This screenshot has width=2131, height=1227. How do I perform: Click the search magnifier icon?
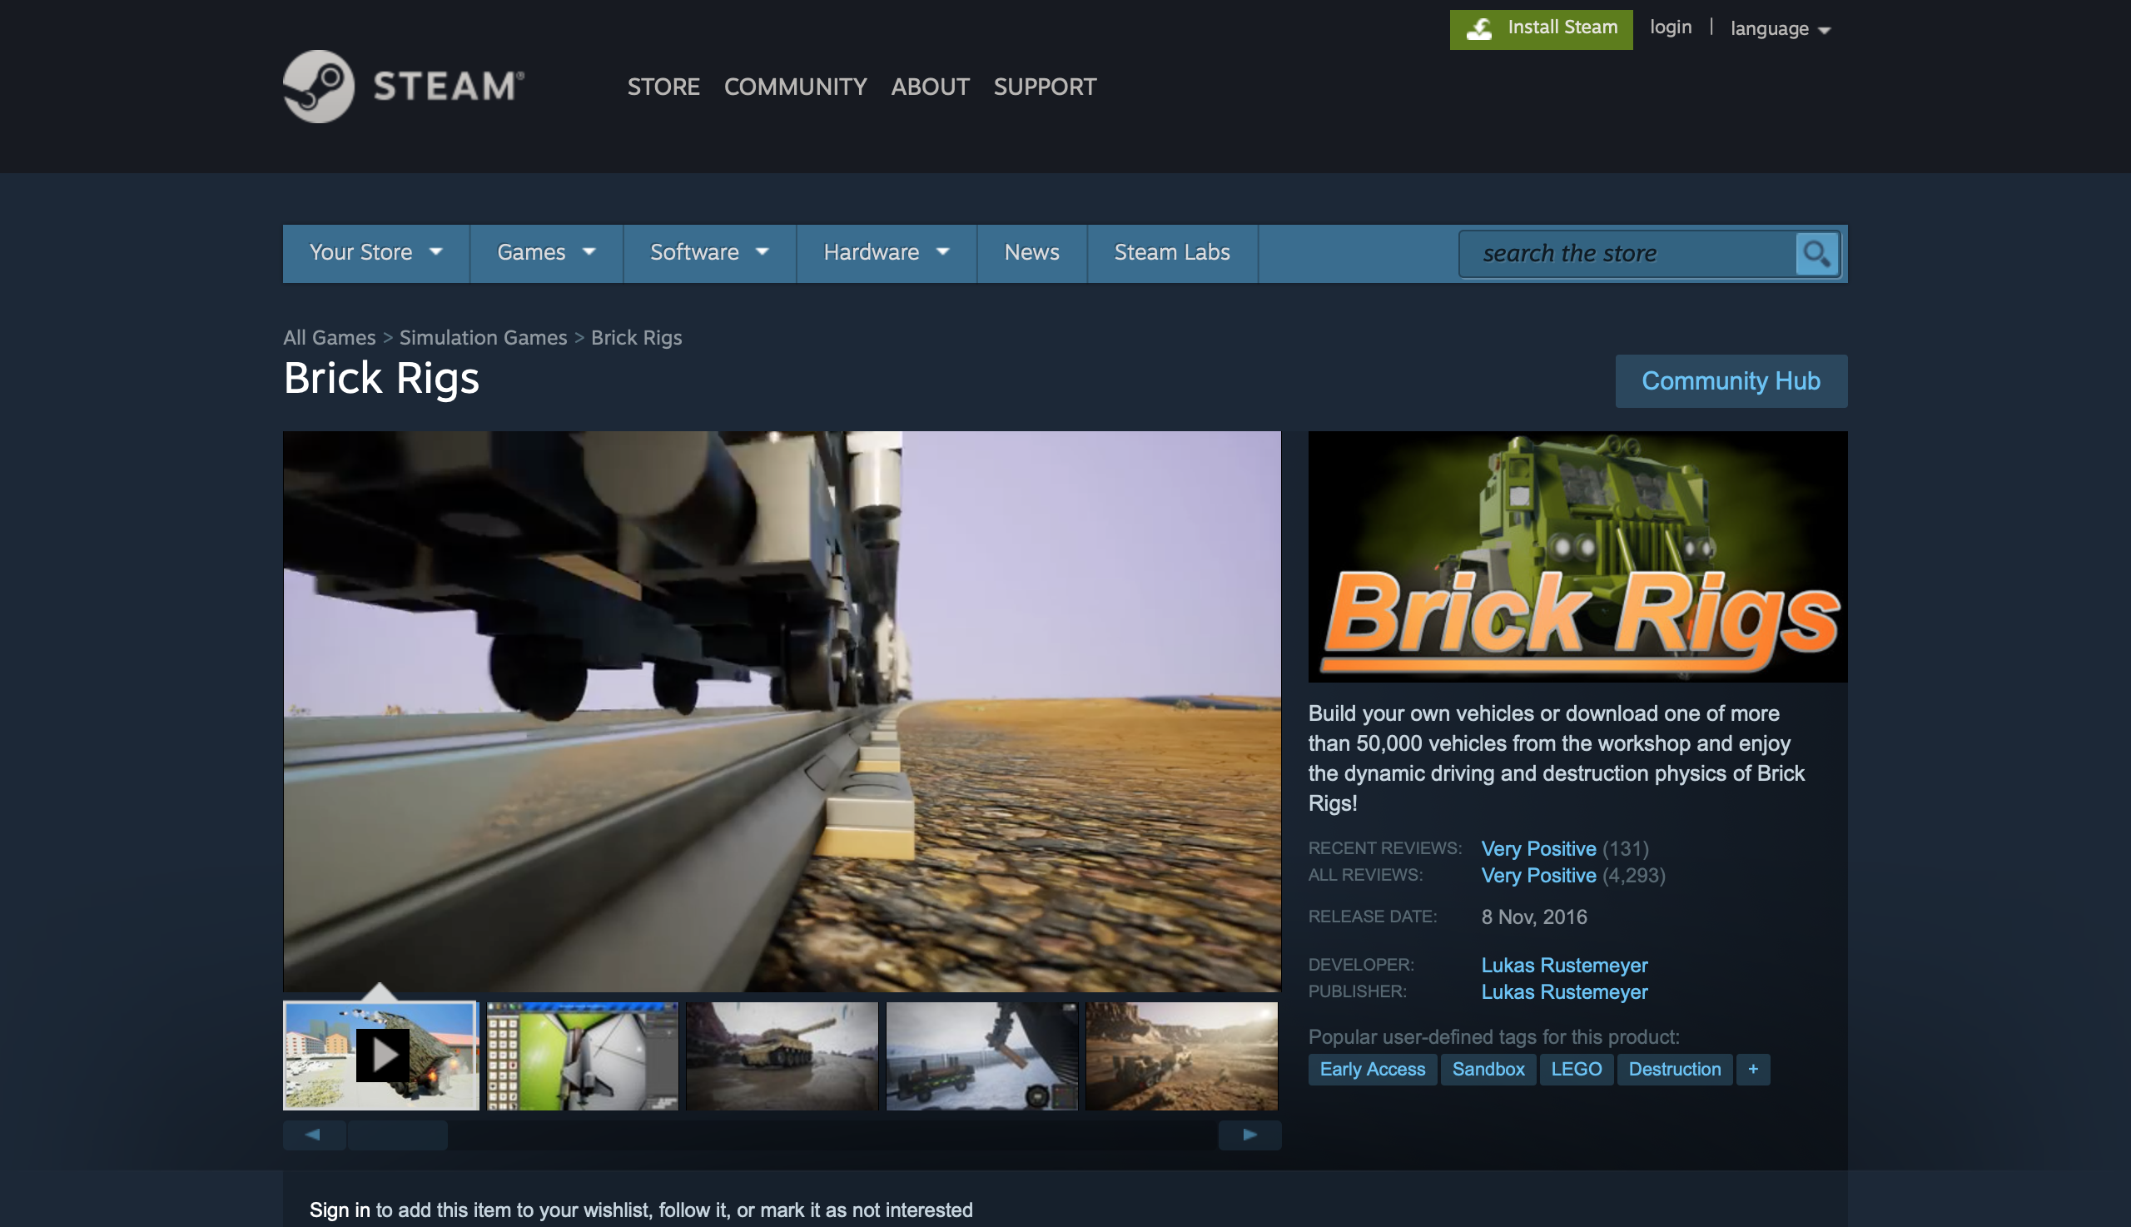coord(1816,254)
